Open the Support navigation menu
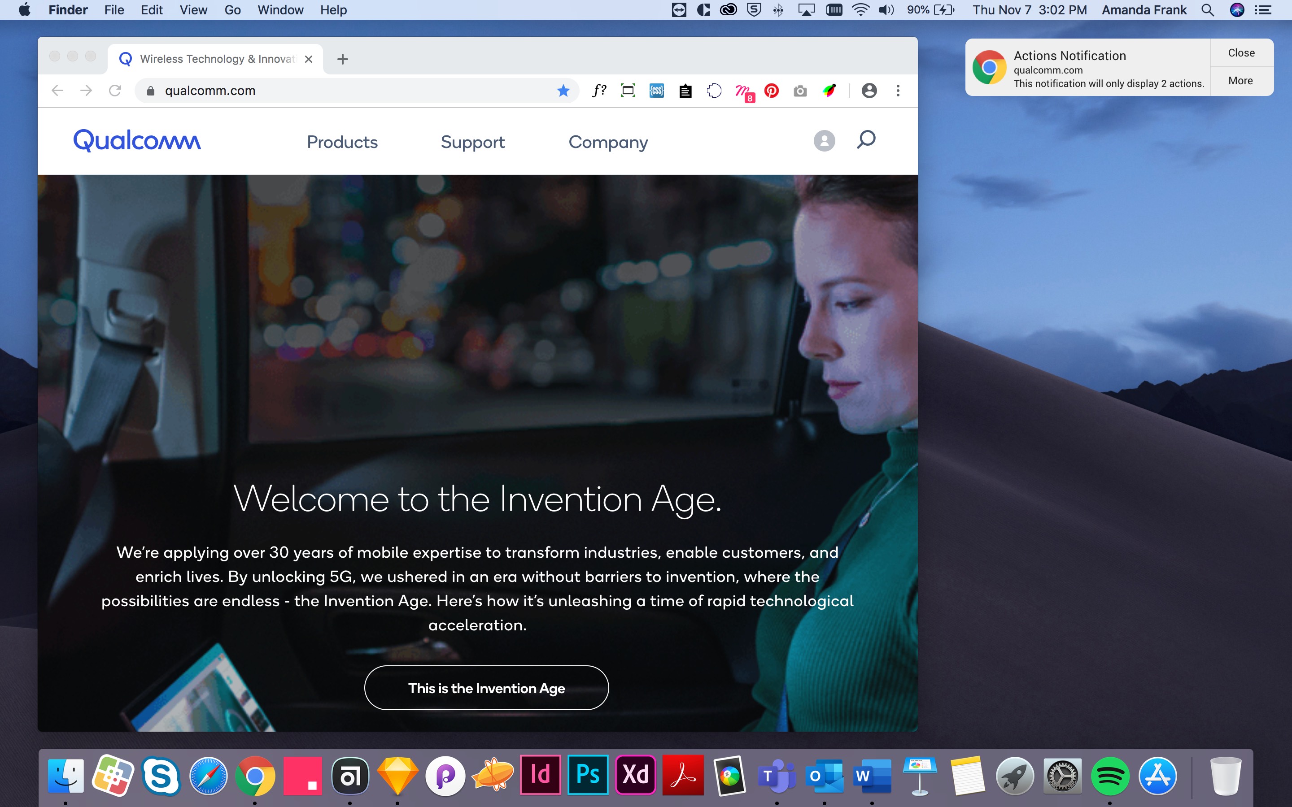The height and width of the screenshot is (807, 1292). 472,142
